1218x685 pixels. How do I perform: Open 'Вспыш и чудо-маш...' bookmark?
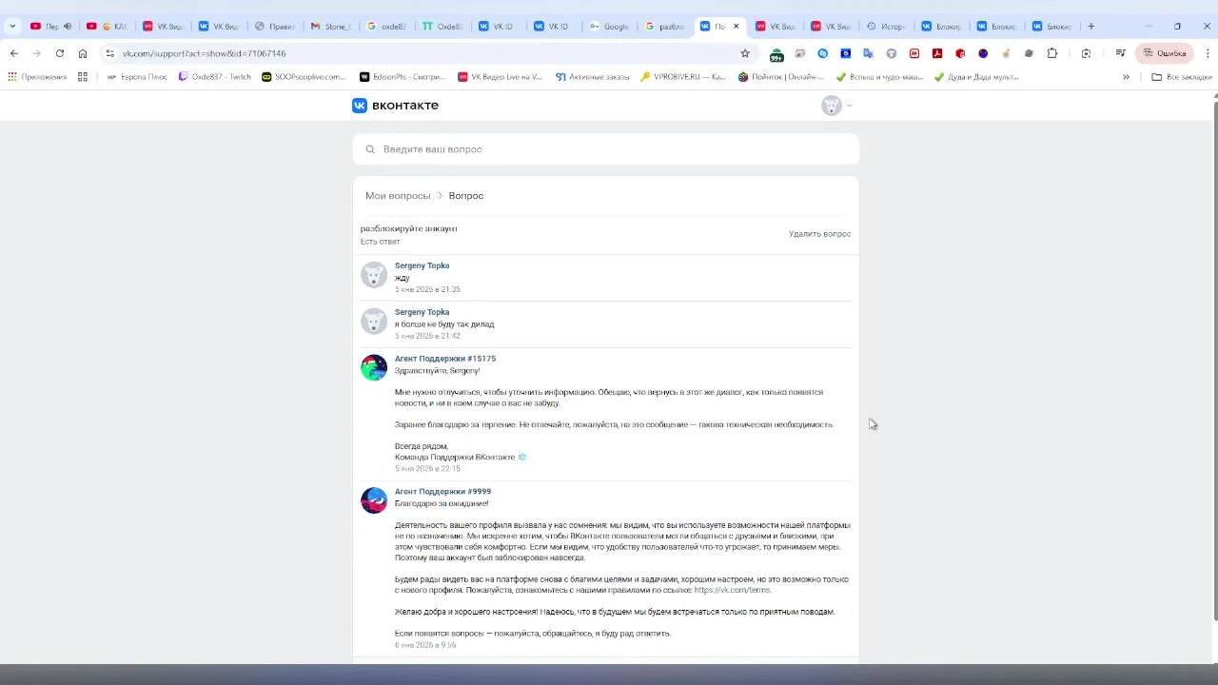879,76
